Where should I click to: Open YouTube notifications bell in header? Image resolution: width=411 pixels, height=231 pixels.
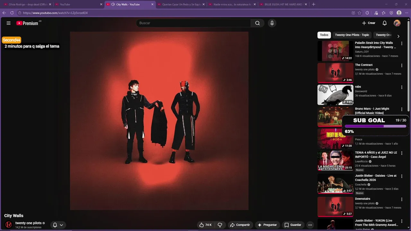pyautogui.click(x=385, y=23)
